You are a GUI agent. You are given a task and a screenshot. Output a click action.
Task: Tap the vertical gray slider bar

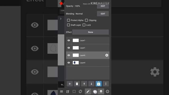(61, 50)
